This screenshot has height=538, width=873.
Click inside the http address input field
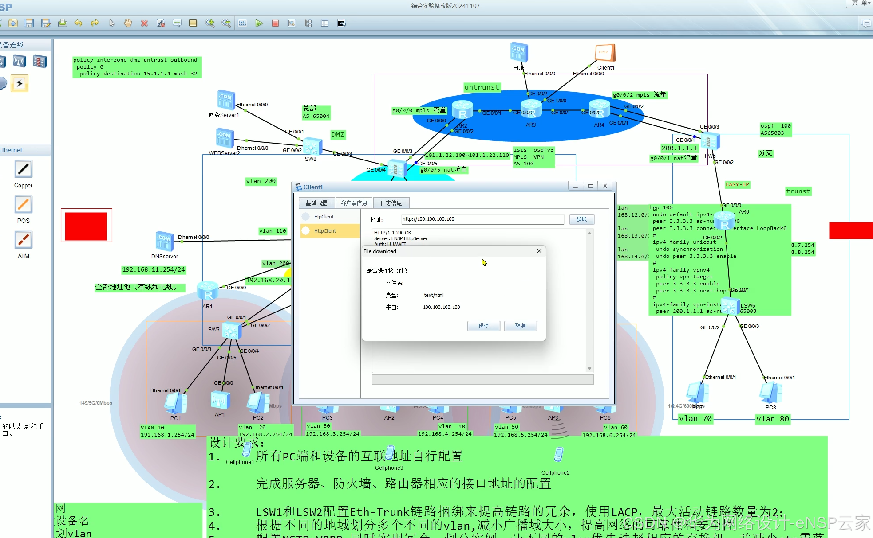click(x=482, y=219)
